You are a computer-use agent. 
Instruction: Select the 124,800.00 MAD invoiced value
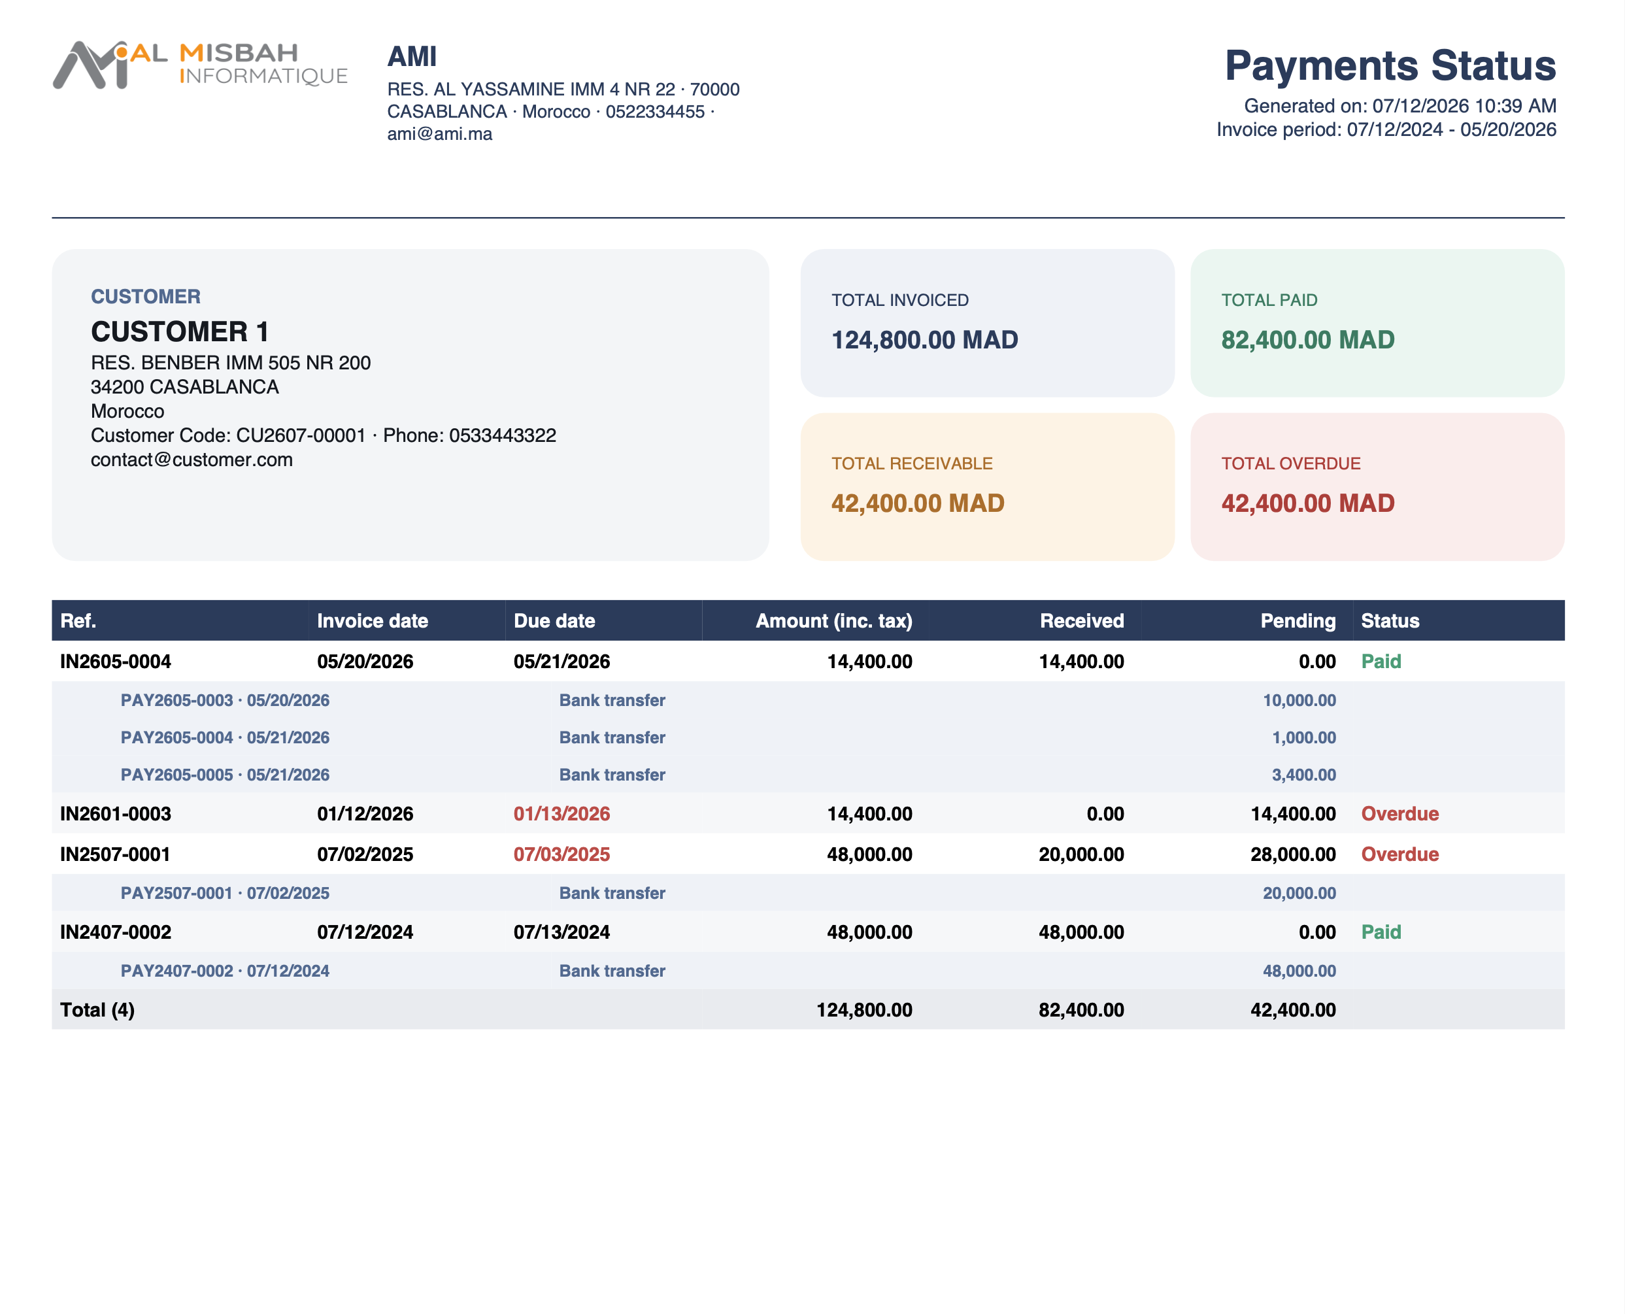click(925, 340)
